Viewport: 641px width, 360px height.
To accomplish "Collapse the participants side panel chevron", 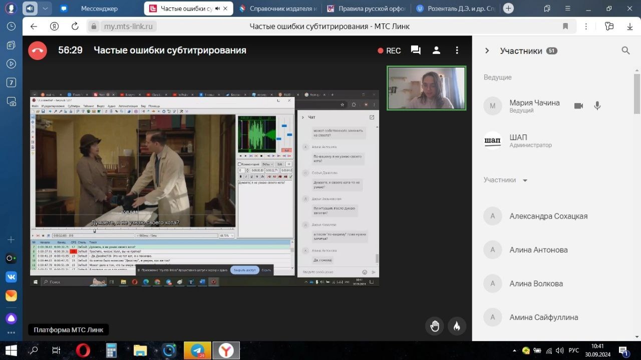I will [486, 50].
